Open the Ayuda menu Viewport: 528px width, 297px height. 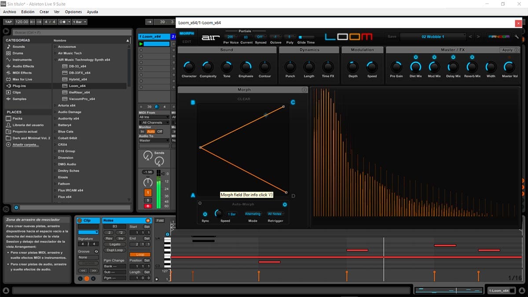pos(92,12)
